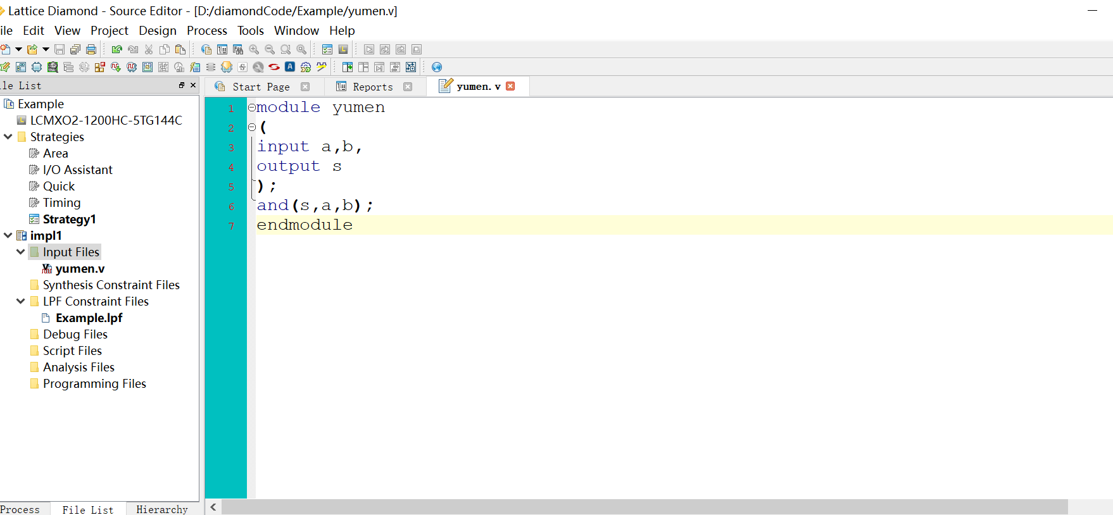Click the add split window green-plus icon
Screen dimensions: 1113x515
[348, 67]
